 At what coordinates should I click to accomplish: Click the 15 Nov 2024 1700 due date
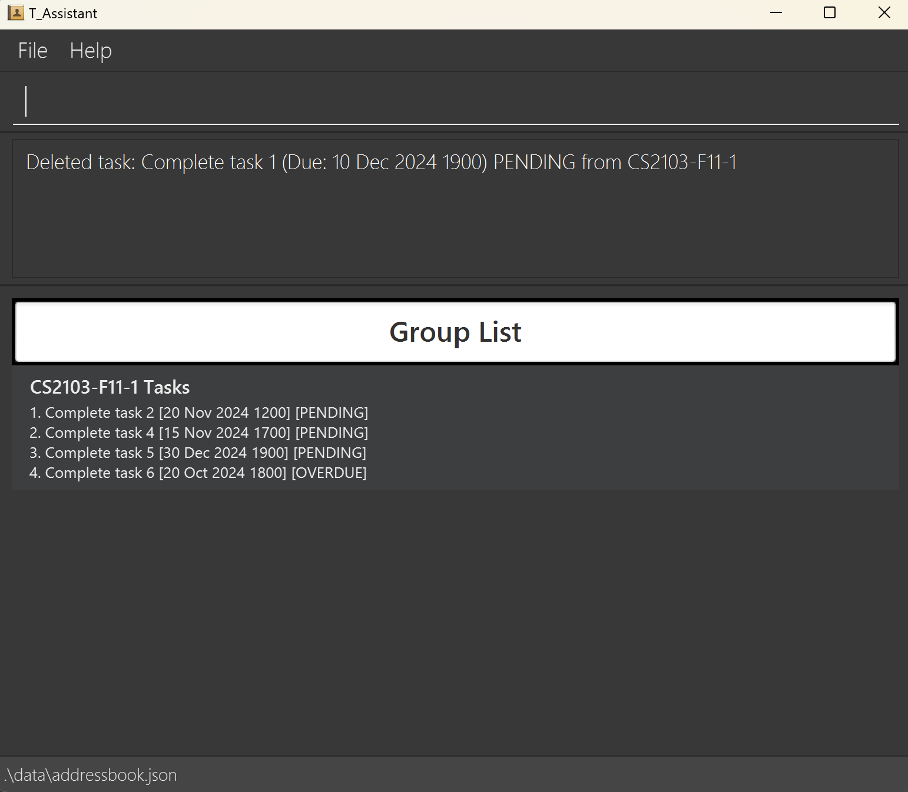coord(224,433)
